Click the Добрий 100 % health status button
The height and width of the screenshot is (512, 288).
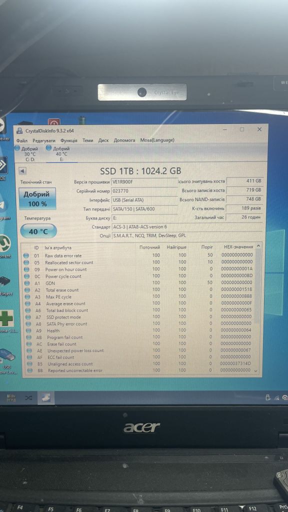point(37,198)
